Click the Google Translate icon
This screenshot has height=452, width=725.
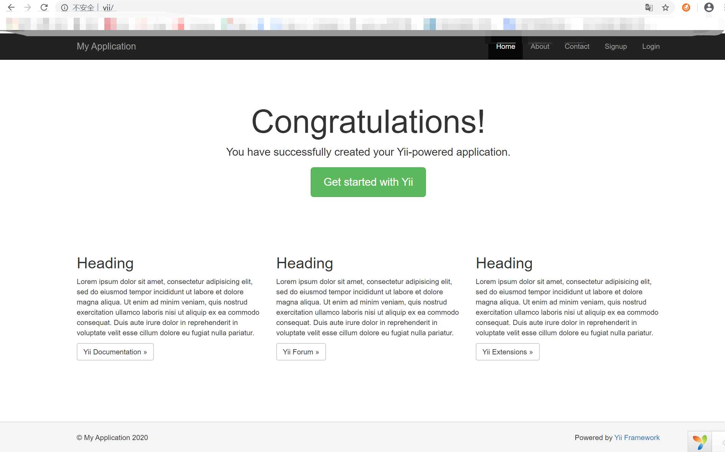649,8
